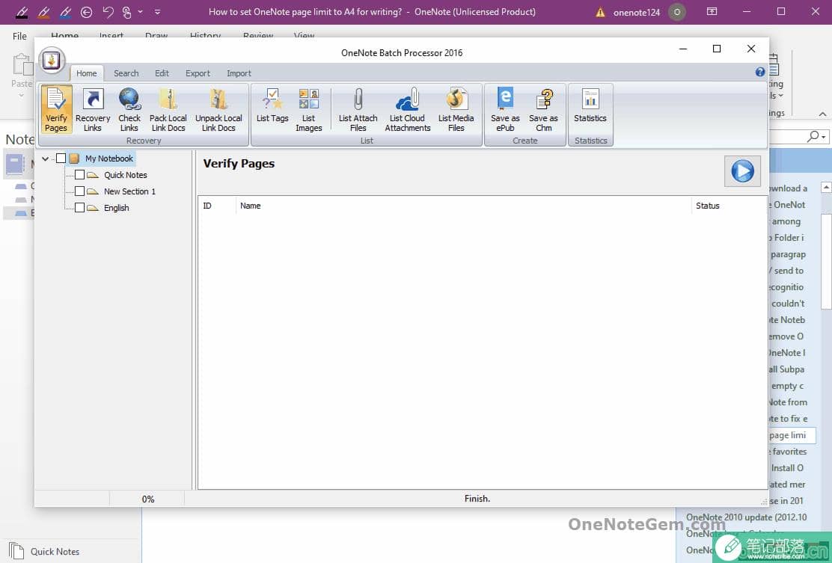Open the Batch Processor help icon
This screenshot has height=563, width=832.
tap(760, 72)
